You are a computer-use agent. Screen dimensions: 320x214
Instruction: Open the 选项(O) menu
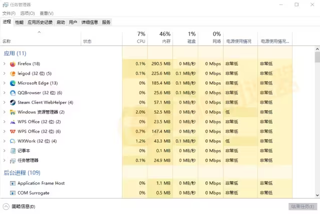click(27, 13)
